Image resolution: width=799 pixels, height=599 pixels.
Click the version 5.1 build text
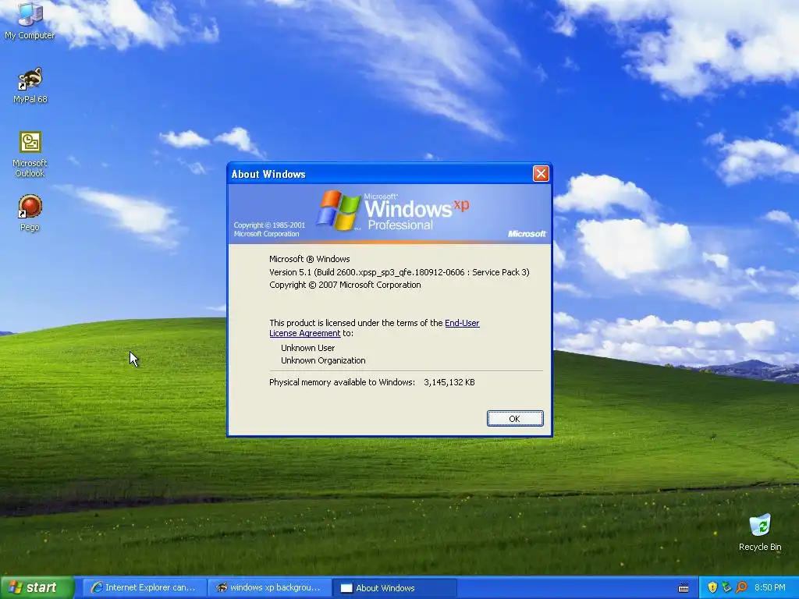click(x=399, y=272)
